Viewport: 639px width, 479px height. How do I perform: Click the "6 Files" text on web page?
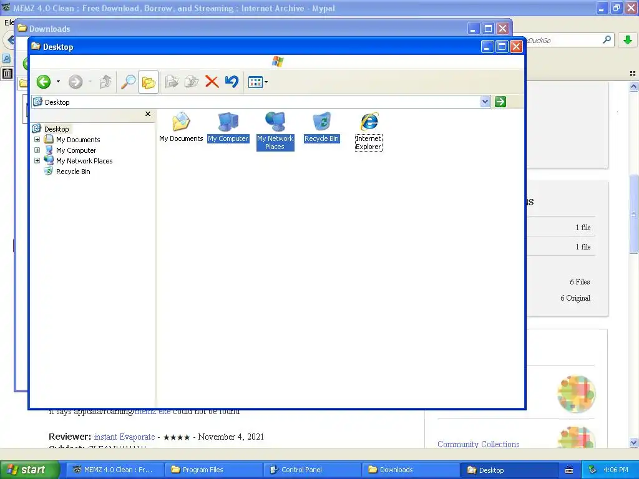point(580,282)
